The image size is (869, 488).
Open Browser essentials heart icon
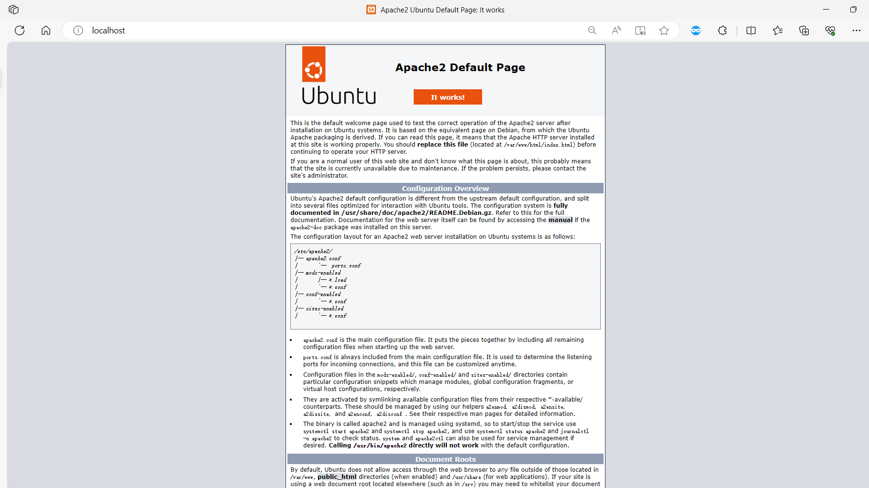pos(830,31)
